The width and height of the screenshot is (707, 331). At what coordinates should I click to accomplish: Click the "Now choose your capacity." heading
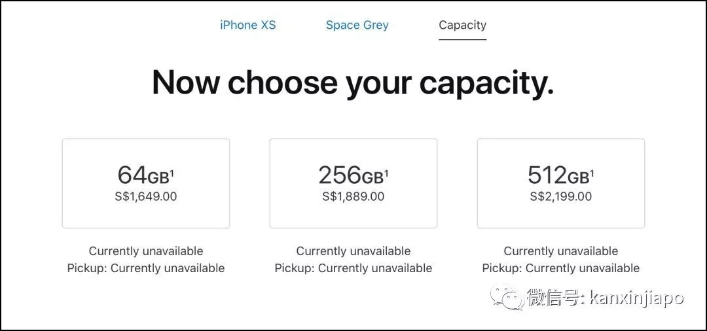point(353,82)
